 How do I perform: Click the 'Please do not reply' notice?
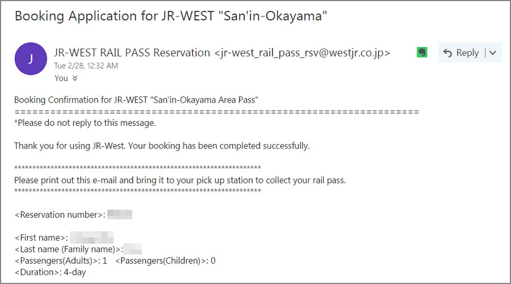85,122
